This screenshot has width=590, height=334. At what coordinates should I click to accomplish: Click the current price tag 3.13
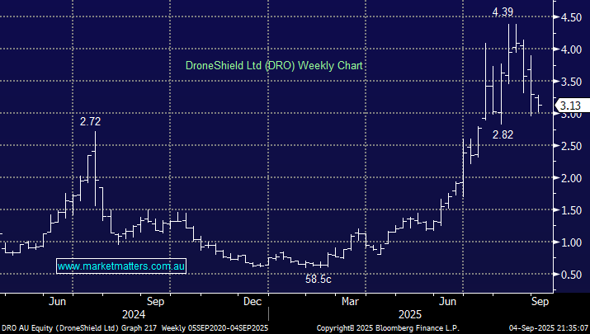pos(572,106)
